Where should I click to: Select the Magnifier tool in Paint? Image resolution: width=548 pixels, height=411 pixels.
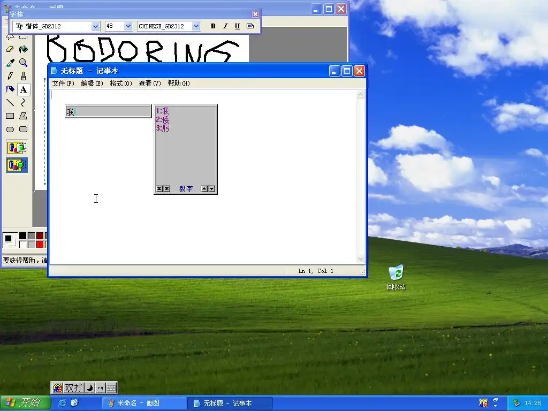(x=24, y=63)
